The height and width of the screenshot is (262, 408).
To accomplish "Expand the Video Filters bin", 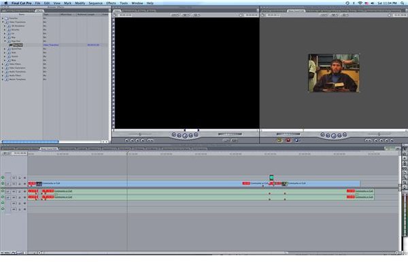I will click(x=3, y=64).
